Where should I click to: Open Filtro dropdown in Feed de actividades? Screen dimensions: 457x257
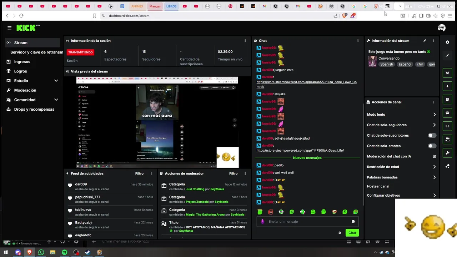pyautogui.click(x=139, y=173)
